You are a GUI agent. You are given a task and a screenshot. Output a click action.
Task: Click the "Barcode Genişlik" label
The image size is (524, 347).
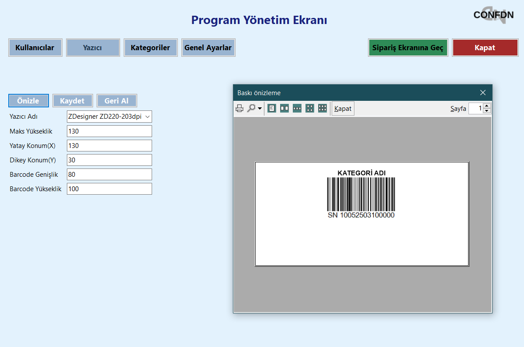click(34, 175)
